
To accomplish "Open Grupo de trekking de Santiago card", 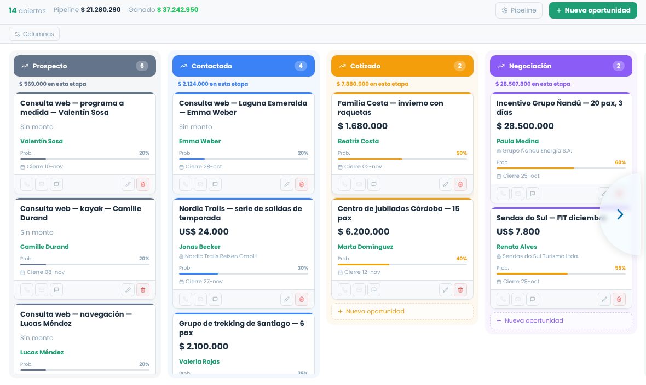I will coord(244,343).
